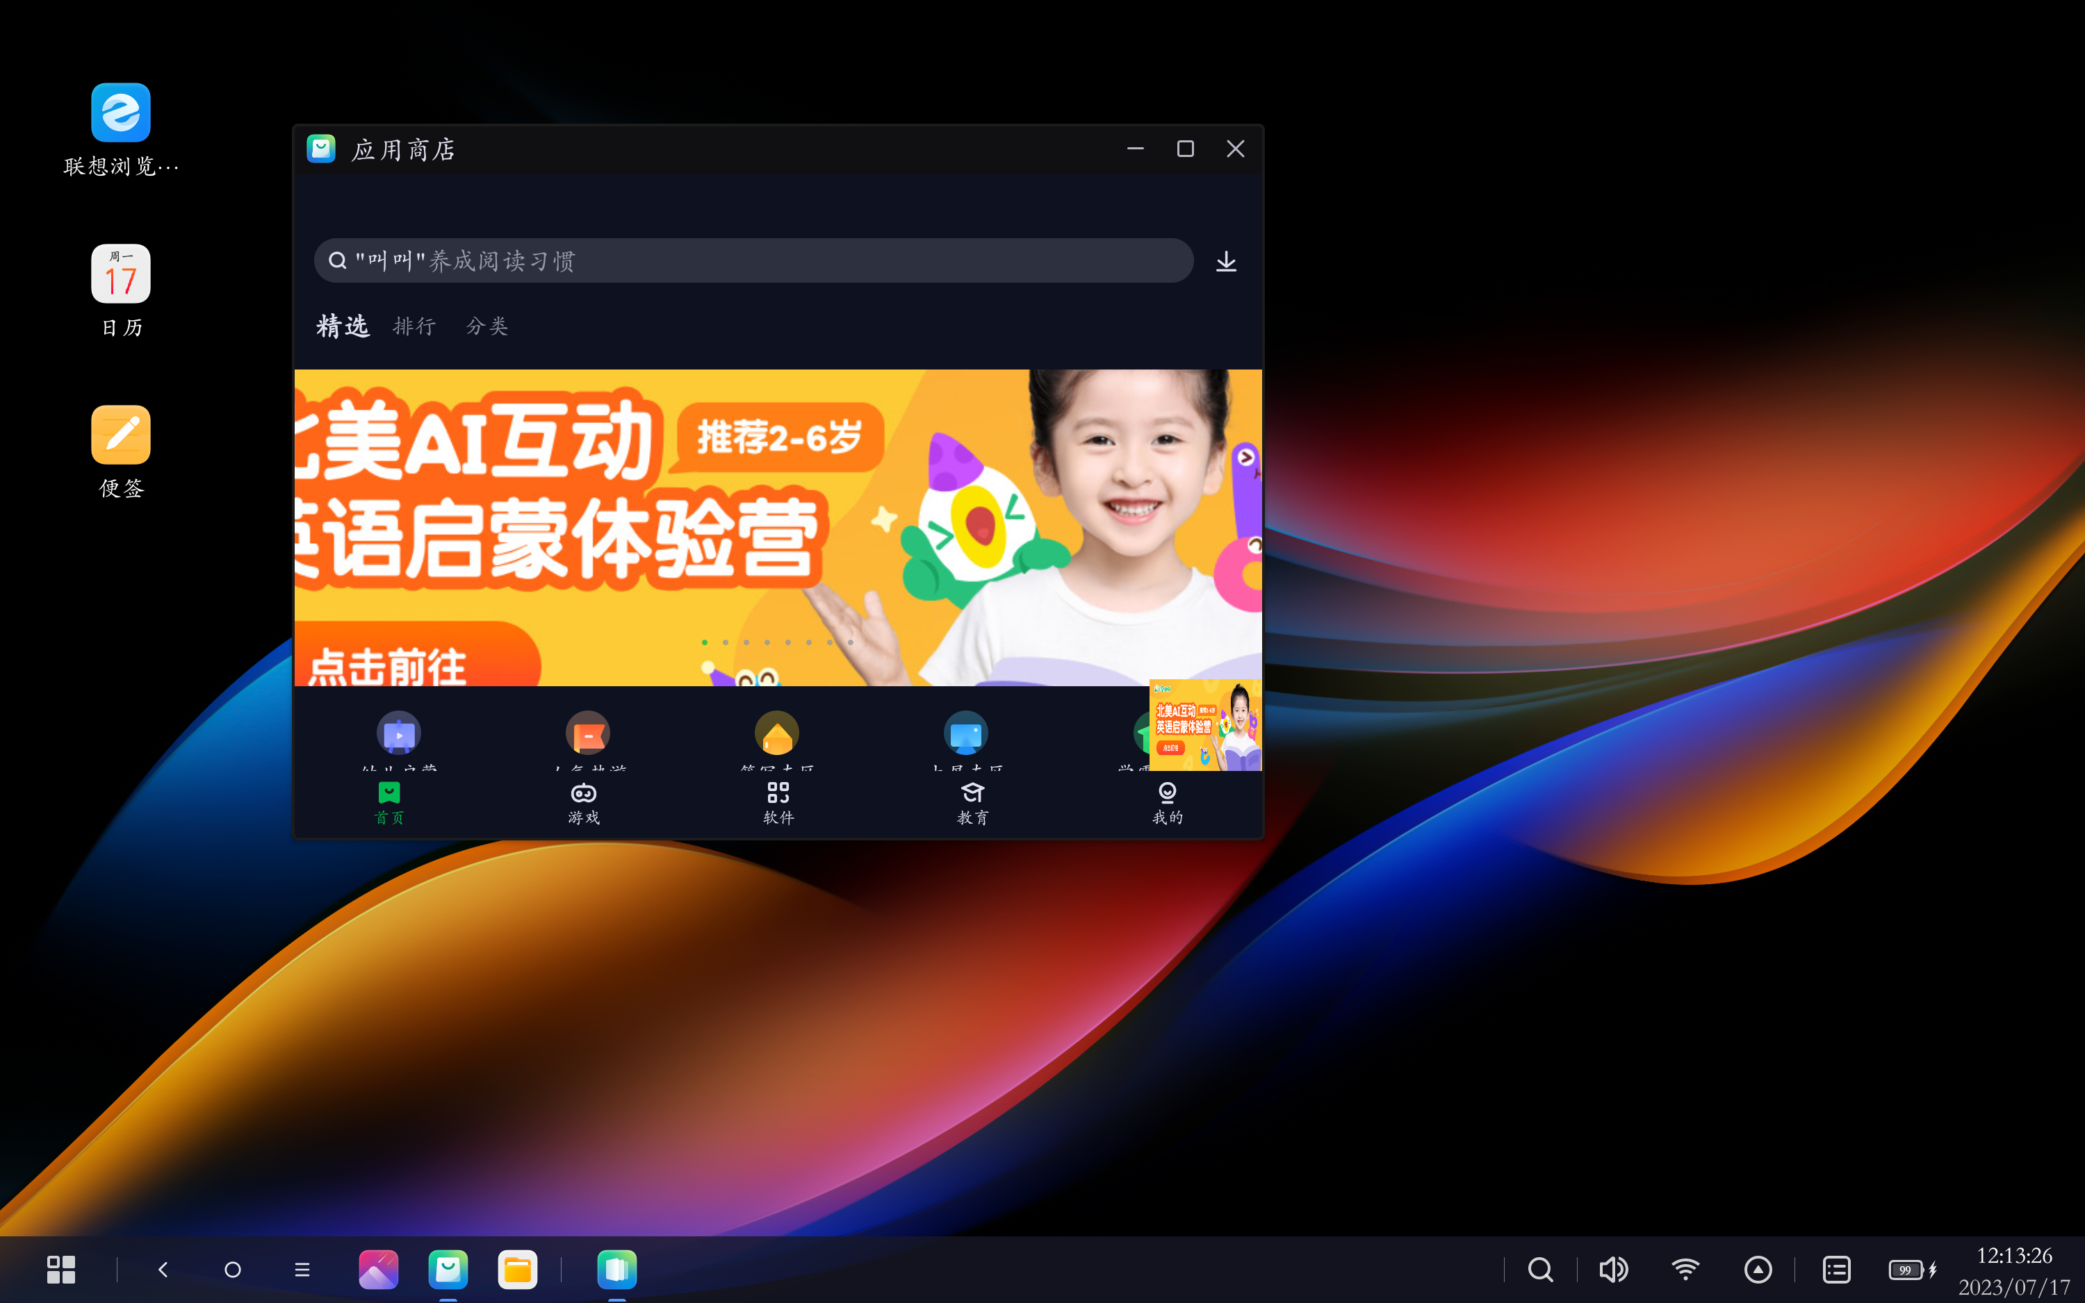Click the taskbar recent apps menu icon
The image size is (2085, 1303).
[302, 1270]
